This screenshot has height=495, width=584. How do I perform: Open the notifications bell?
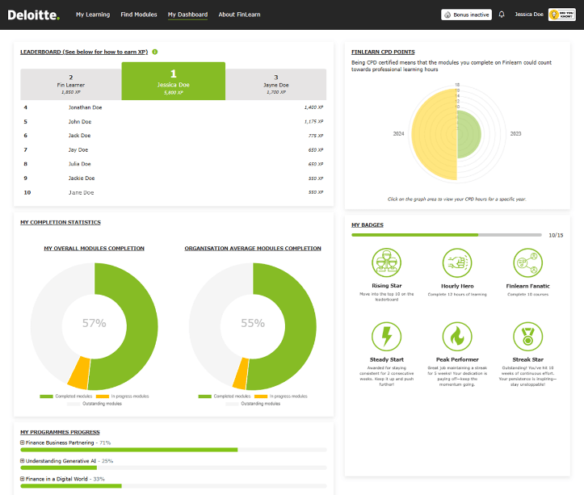[x=502, y=15]
